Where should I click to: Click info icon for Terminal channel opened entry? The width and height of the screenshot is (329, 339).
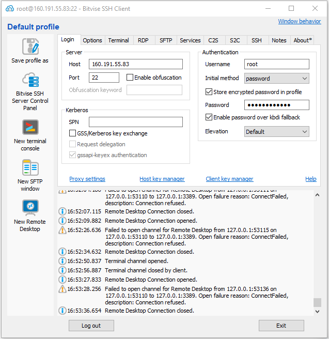[x=62, y=261]
